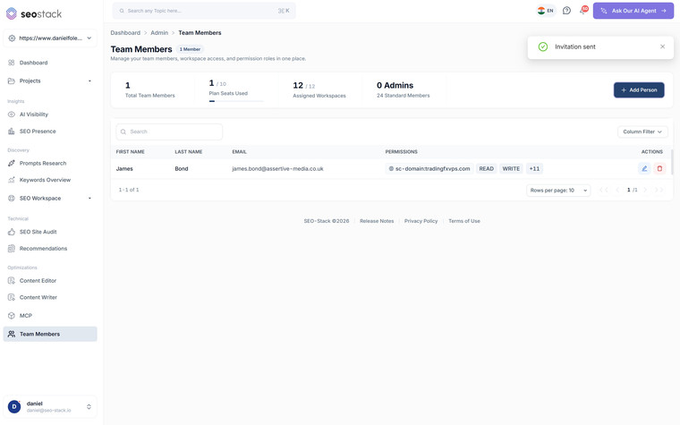Expand the Projects submenu arrow
This screenshot has height=425, width=680.
coord(89,81)
